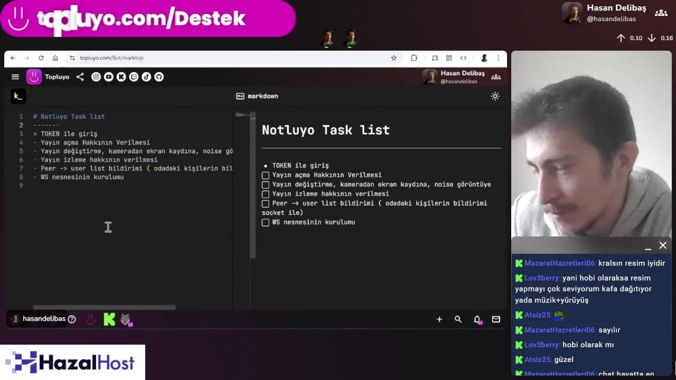Screen dimensions: 676x380
Task: Click editor line '# Notluyo Task list'
Action: coord(69,117)
